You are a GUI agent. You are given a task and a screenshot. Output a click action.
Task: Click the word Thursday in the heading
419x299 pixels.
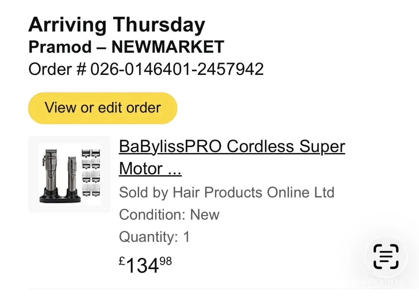point(159,25)
